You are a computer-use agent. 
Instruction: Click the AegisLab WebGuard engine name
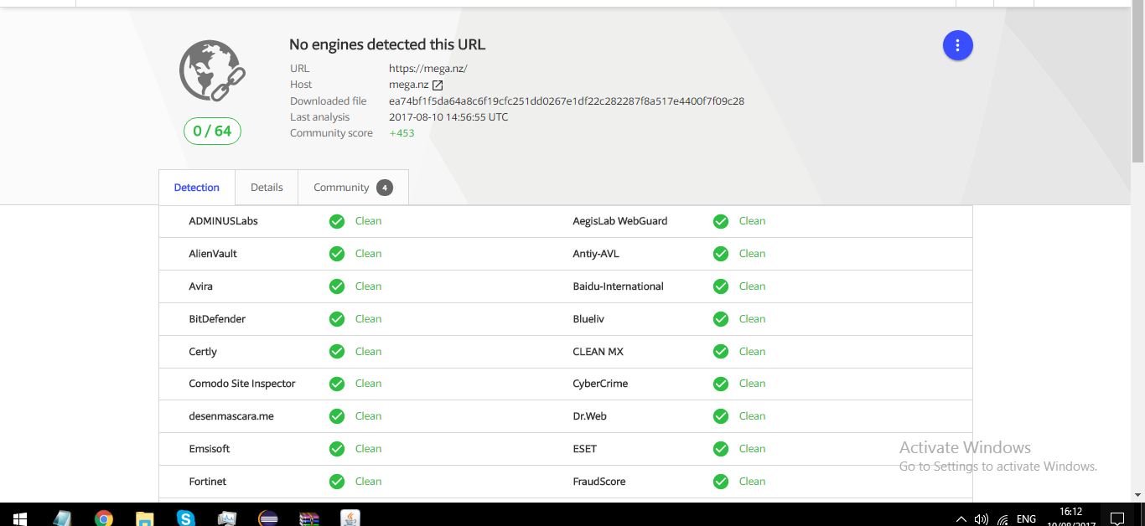click(620, 221)
